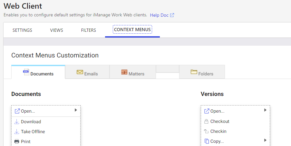Expand the Open submenu arrow under Versions

tap(265, 110)
